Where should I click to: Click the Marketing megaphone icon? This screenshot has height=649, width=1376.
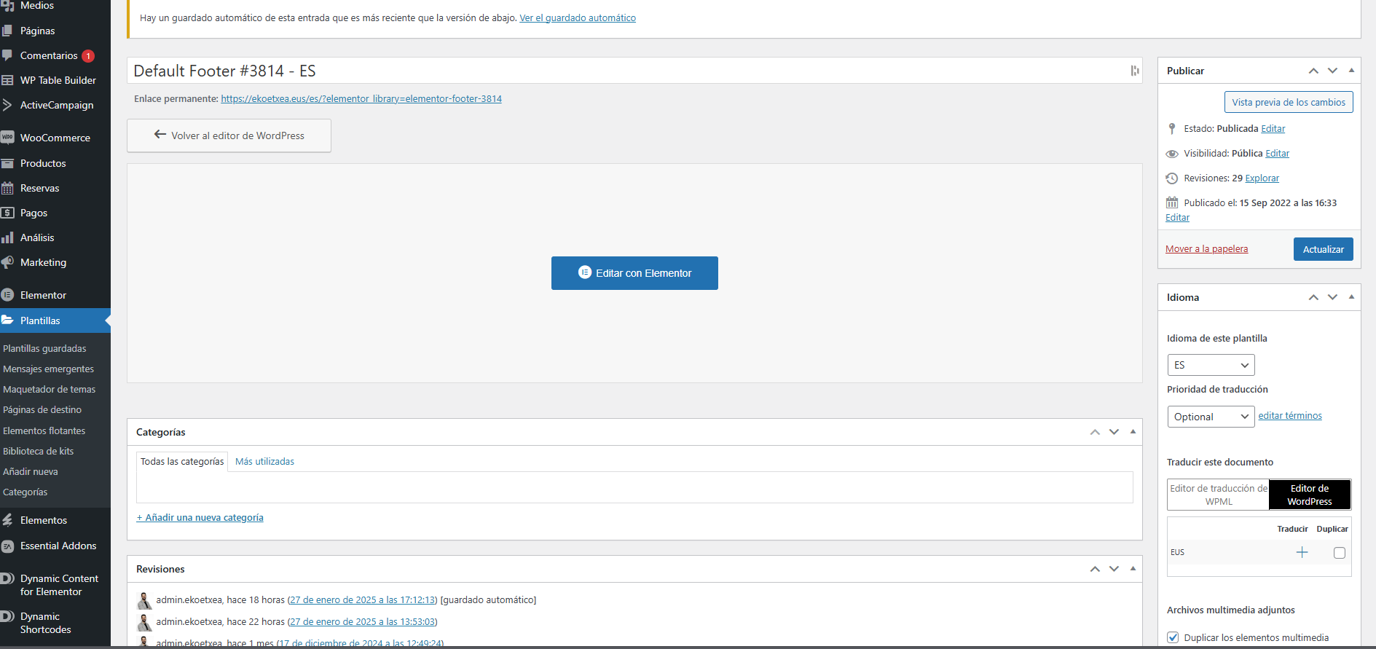[7, 262]
